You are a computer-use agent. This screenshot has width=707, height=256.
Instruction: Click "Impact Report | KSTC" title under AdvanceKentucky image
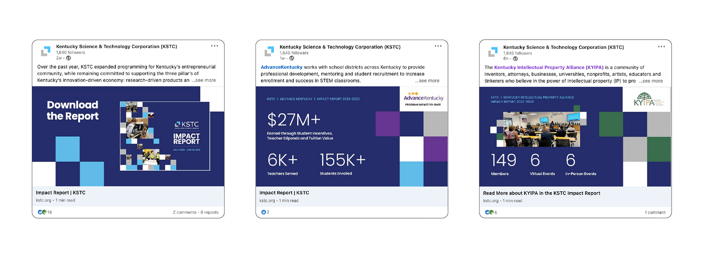(284, 193)
